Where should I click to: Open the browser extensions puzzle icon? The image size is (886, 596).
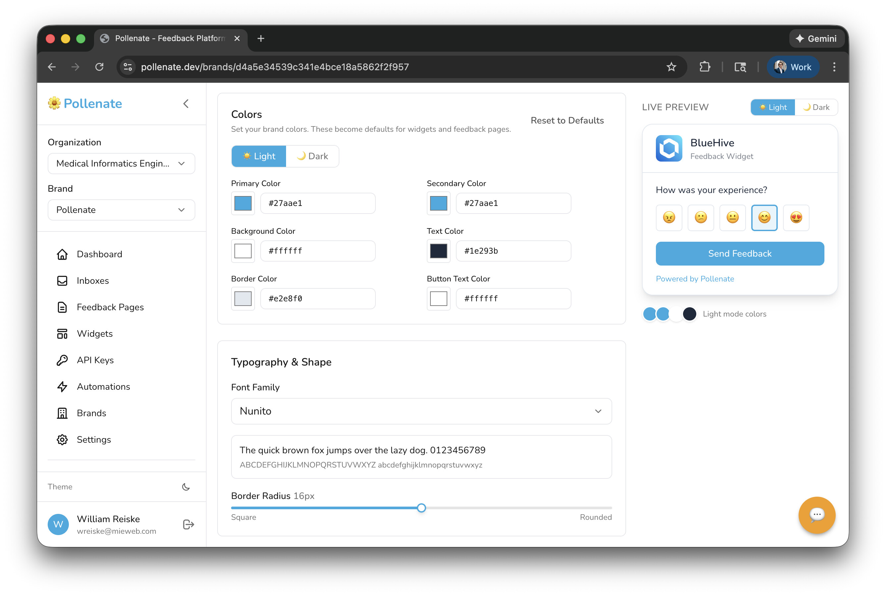pos(705,67)
